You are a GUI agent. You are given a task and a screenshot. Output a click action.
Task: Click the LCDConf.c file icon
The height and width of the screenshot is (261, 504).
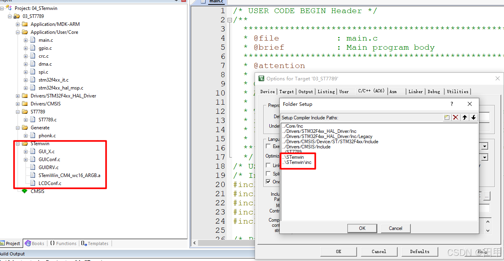(33, 183)
